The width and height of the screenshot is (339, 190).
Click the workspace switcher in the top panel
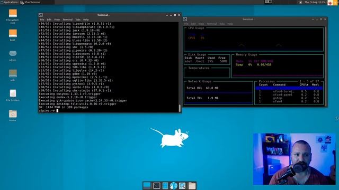point(269,2)
